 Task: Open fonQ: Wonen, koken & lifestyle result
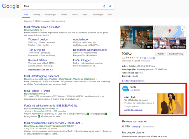(42, 27)
